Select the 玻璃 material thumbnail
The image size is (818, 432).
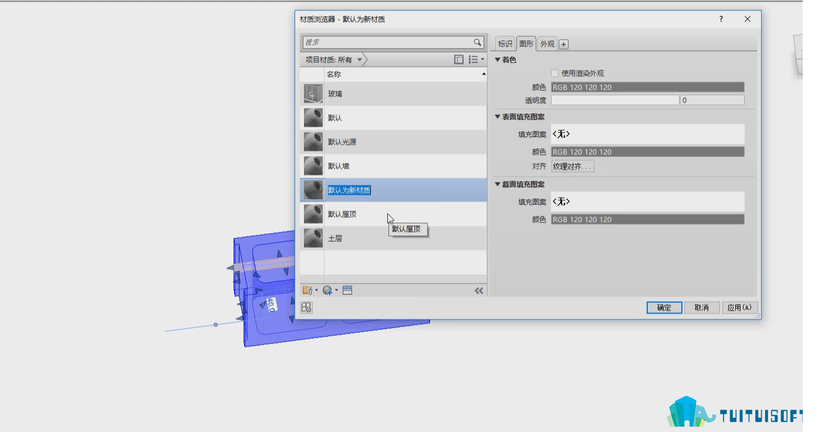tap(313, 94)
